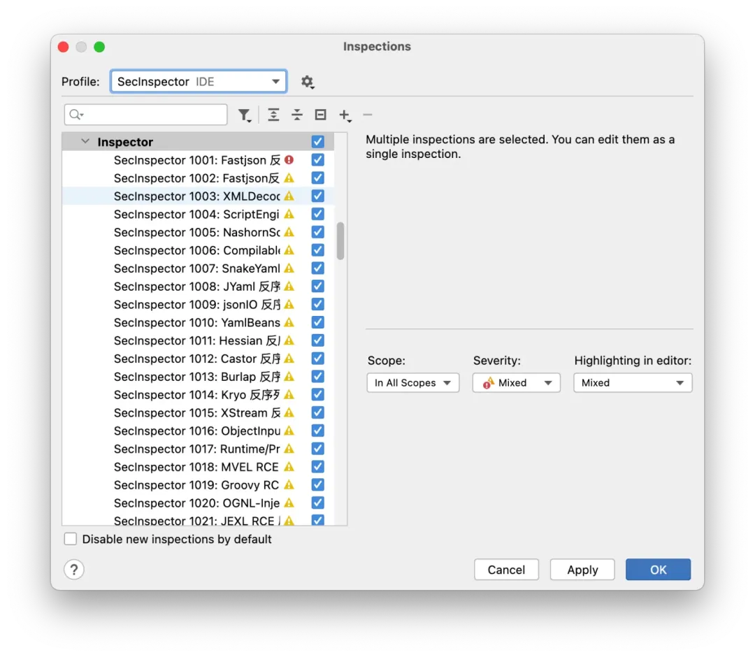Select SecInspector 1012 Castor row
Viewport: 755px width, 657px height.
coord(198,359)
